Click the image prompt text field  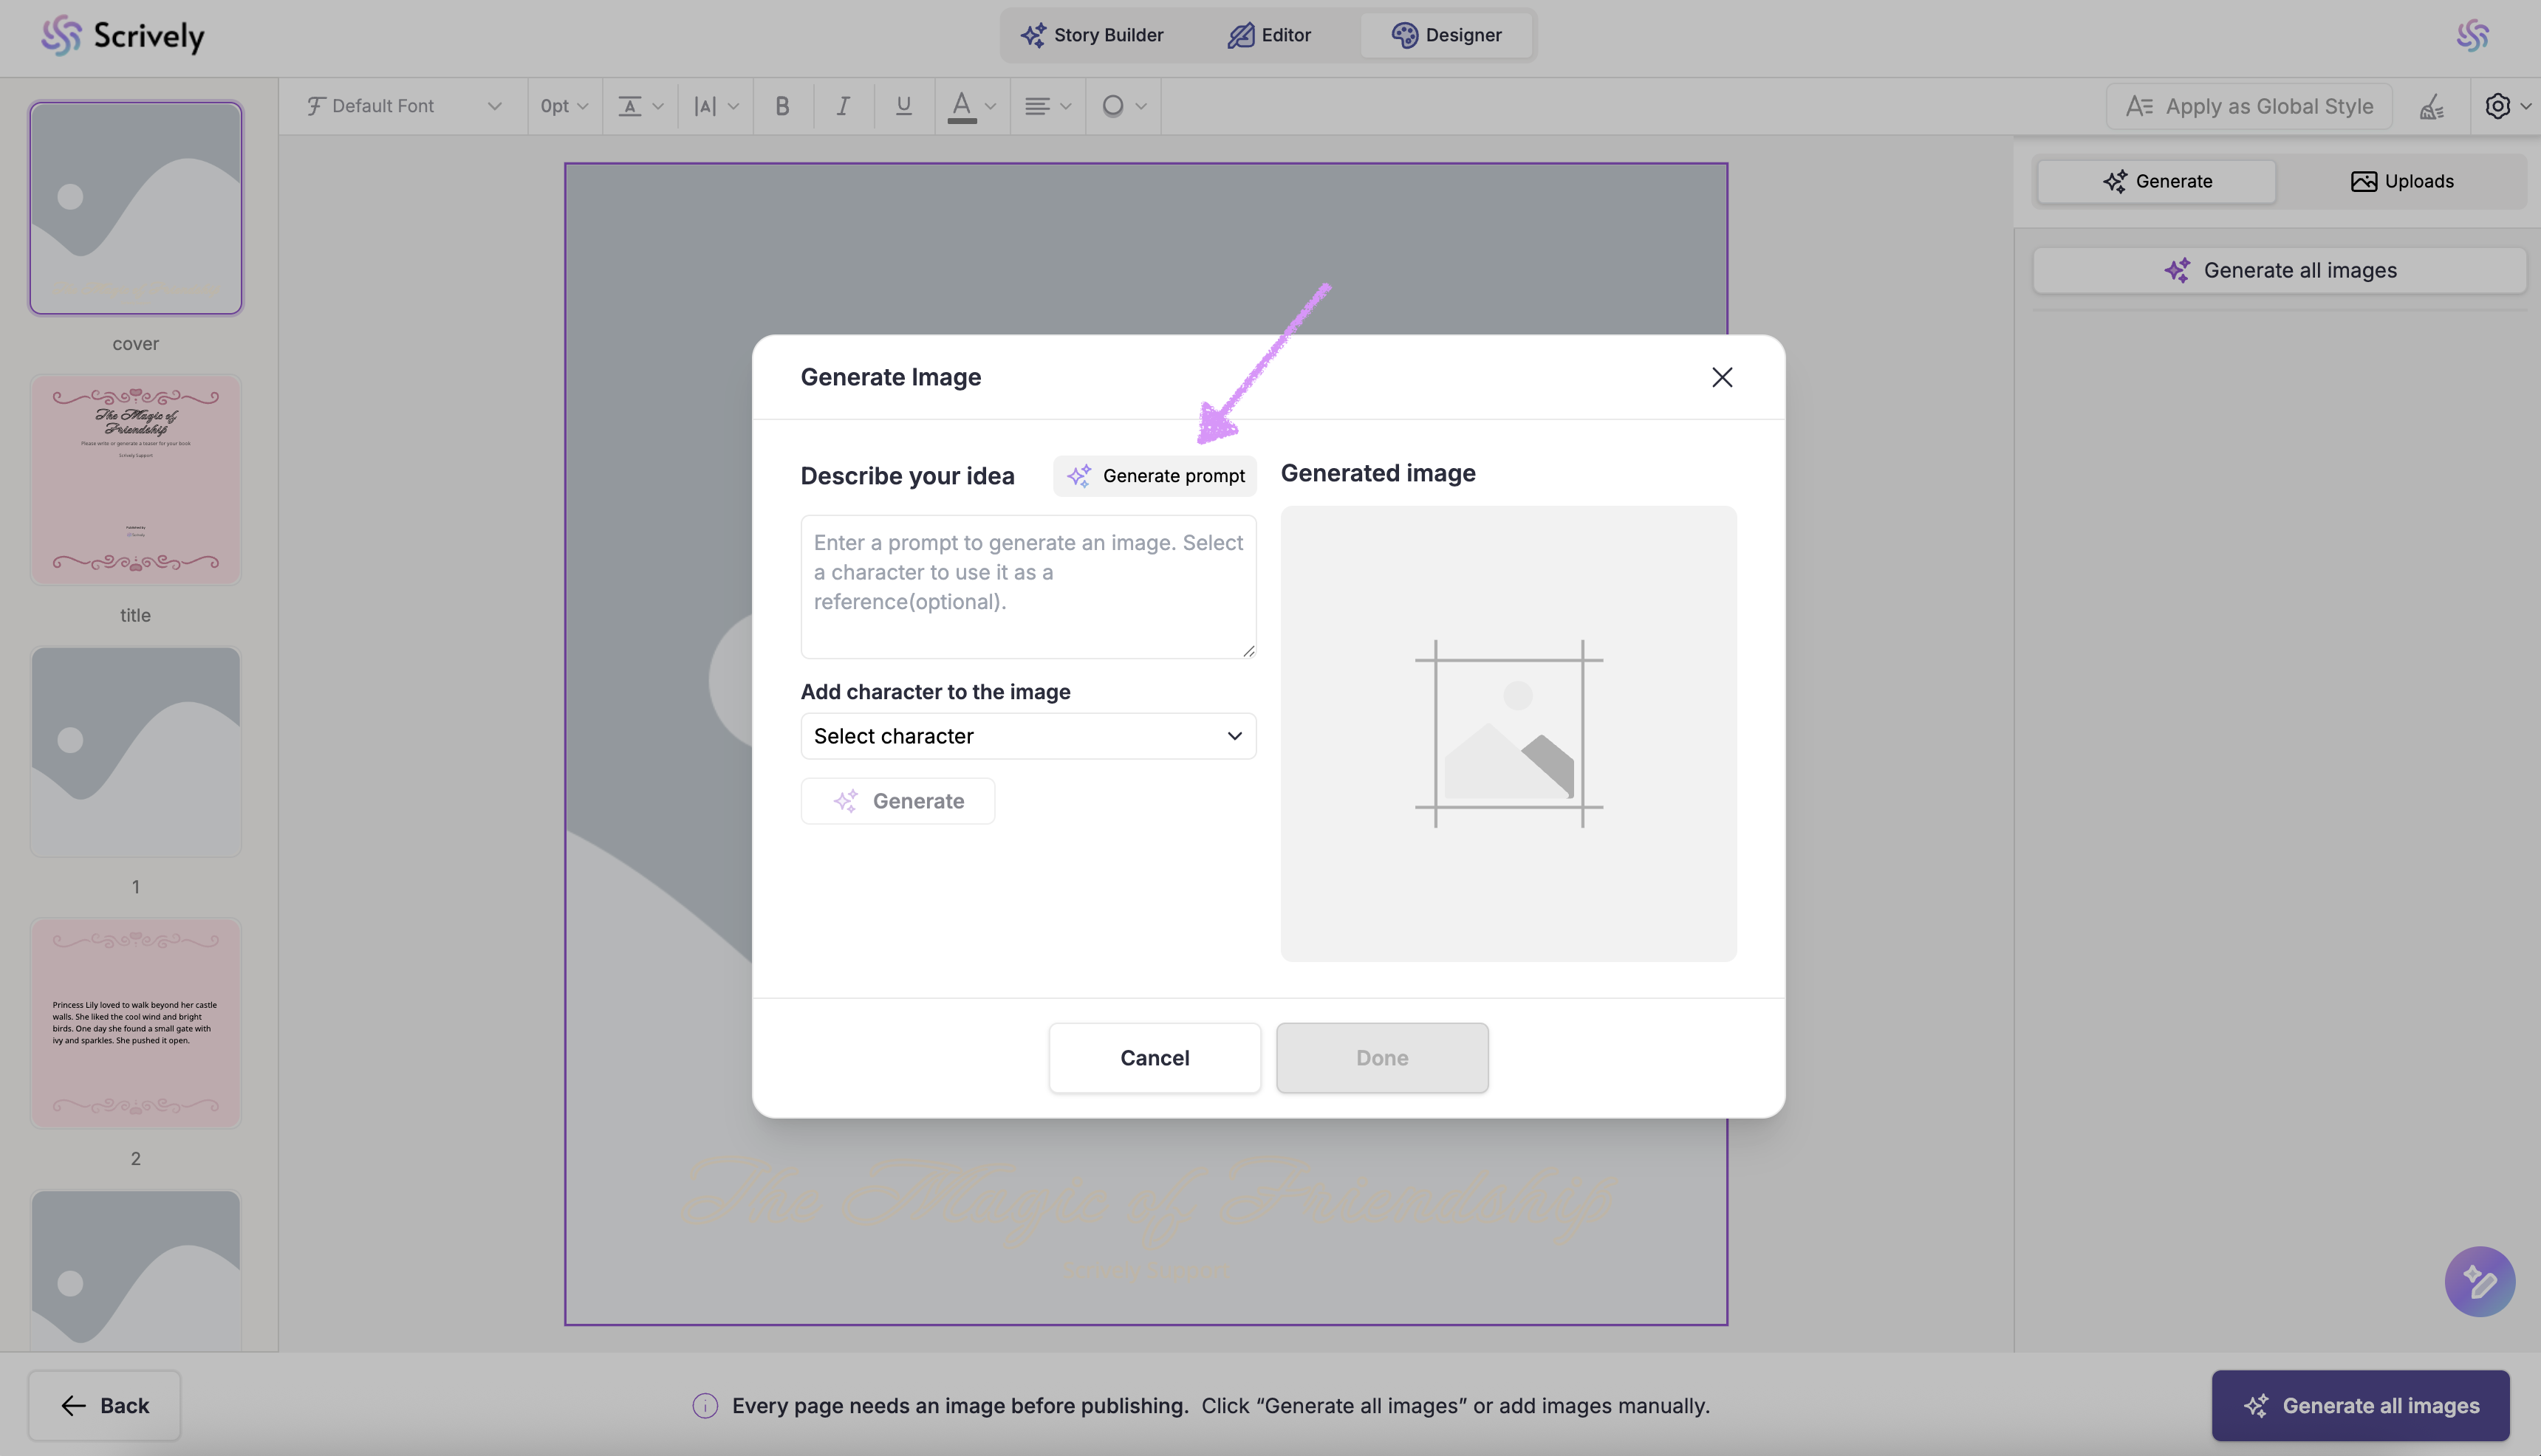click(x=1027, y=587)
